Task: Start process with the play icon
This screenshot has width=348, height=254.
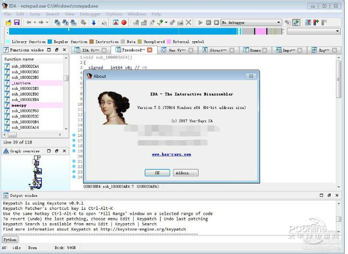Action: tap(200, 22)
